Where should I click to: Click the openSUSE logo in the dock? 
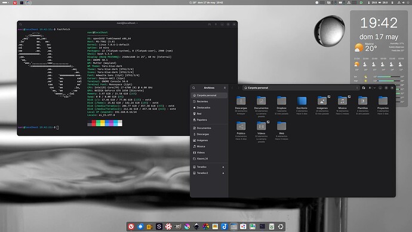point(281,227)
